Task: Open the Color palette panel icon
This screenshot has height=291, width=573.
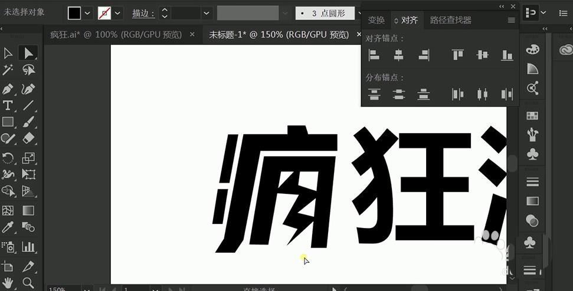Action: point(532,49)
